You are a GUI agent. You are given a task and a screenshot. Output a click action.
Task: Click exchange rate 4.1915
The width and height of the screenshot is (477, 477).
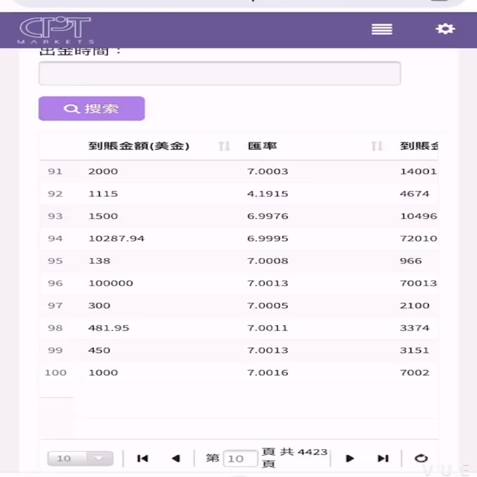268,193
